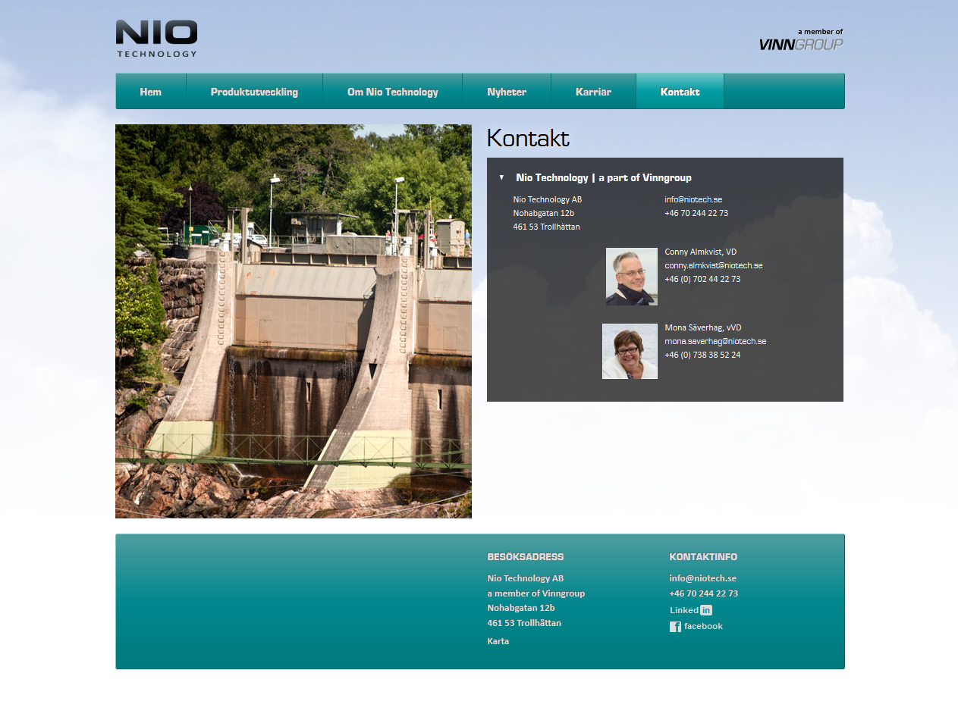Click info@niotech.se in the contact panel

click(693, 199)
